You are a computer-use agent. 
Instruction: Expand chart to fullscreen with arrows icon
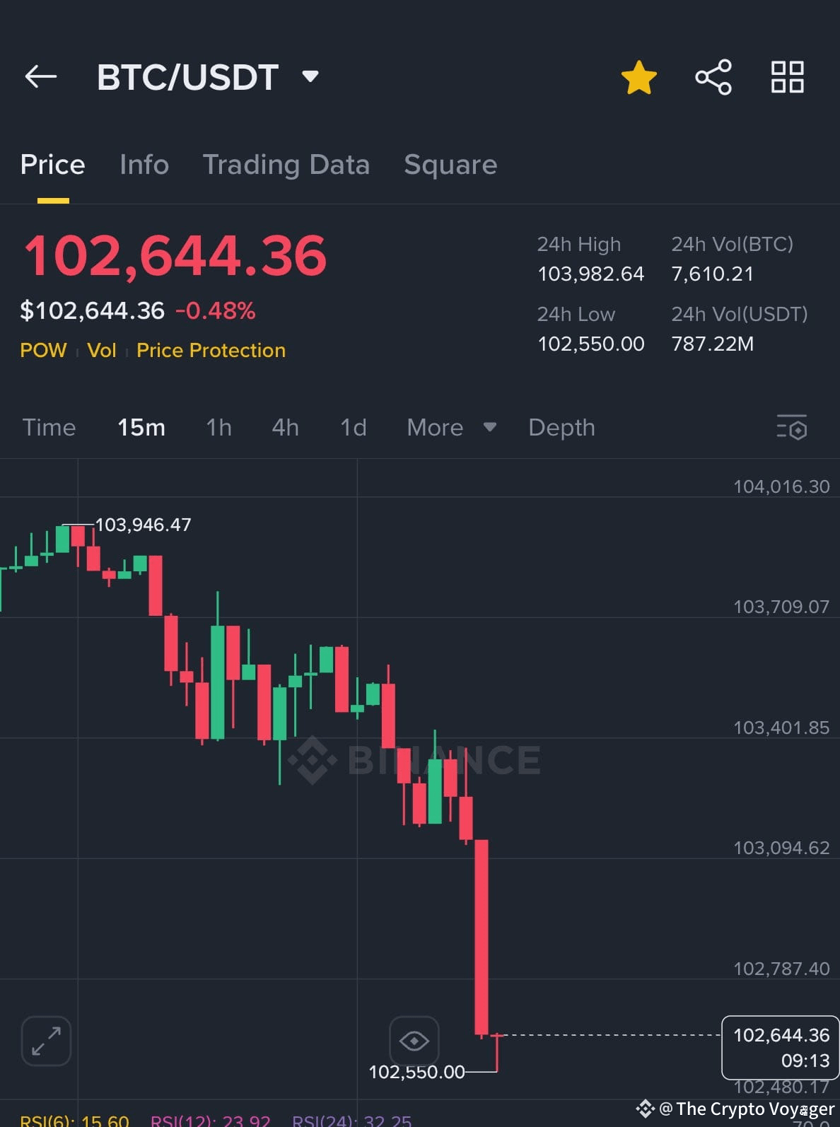click(x=47, y=1041)
